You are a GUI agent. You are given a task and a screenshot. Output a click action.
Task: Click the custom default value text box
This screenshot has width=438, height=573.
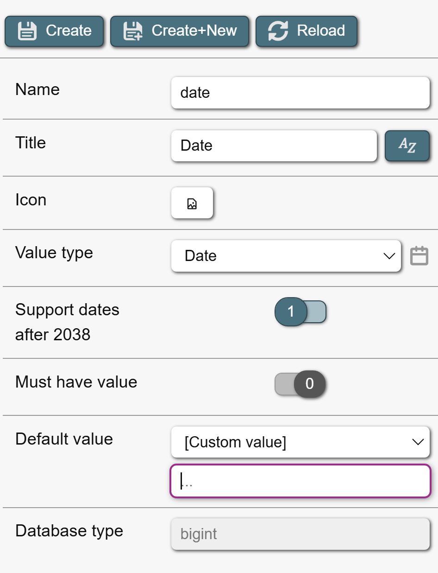(x=300, y=481)
